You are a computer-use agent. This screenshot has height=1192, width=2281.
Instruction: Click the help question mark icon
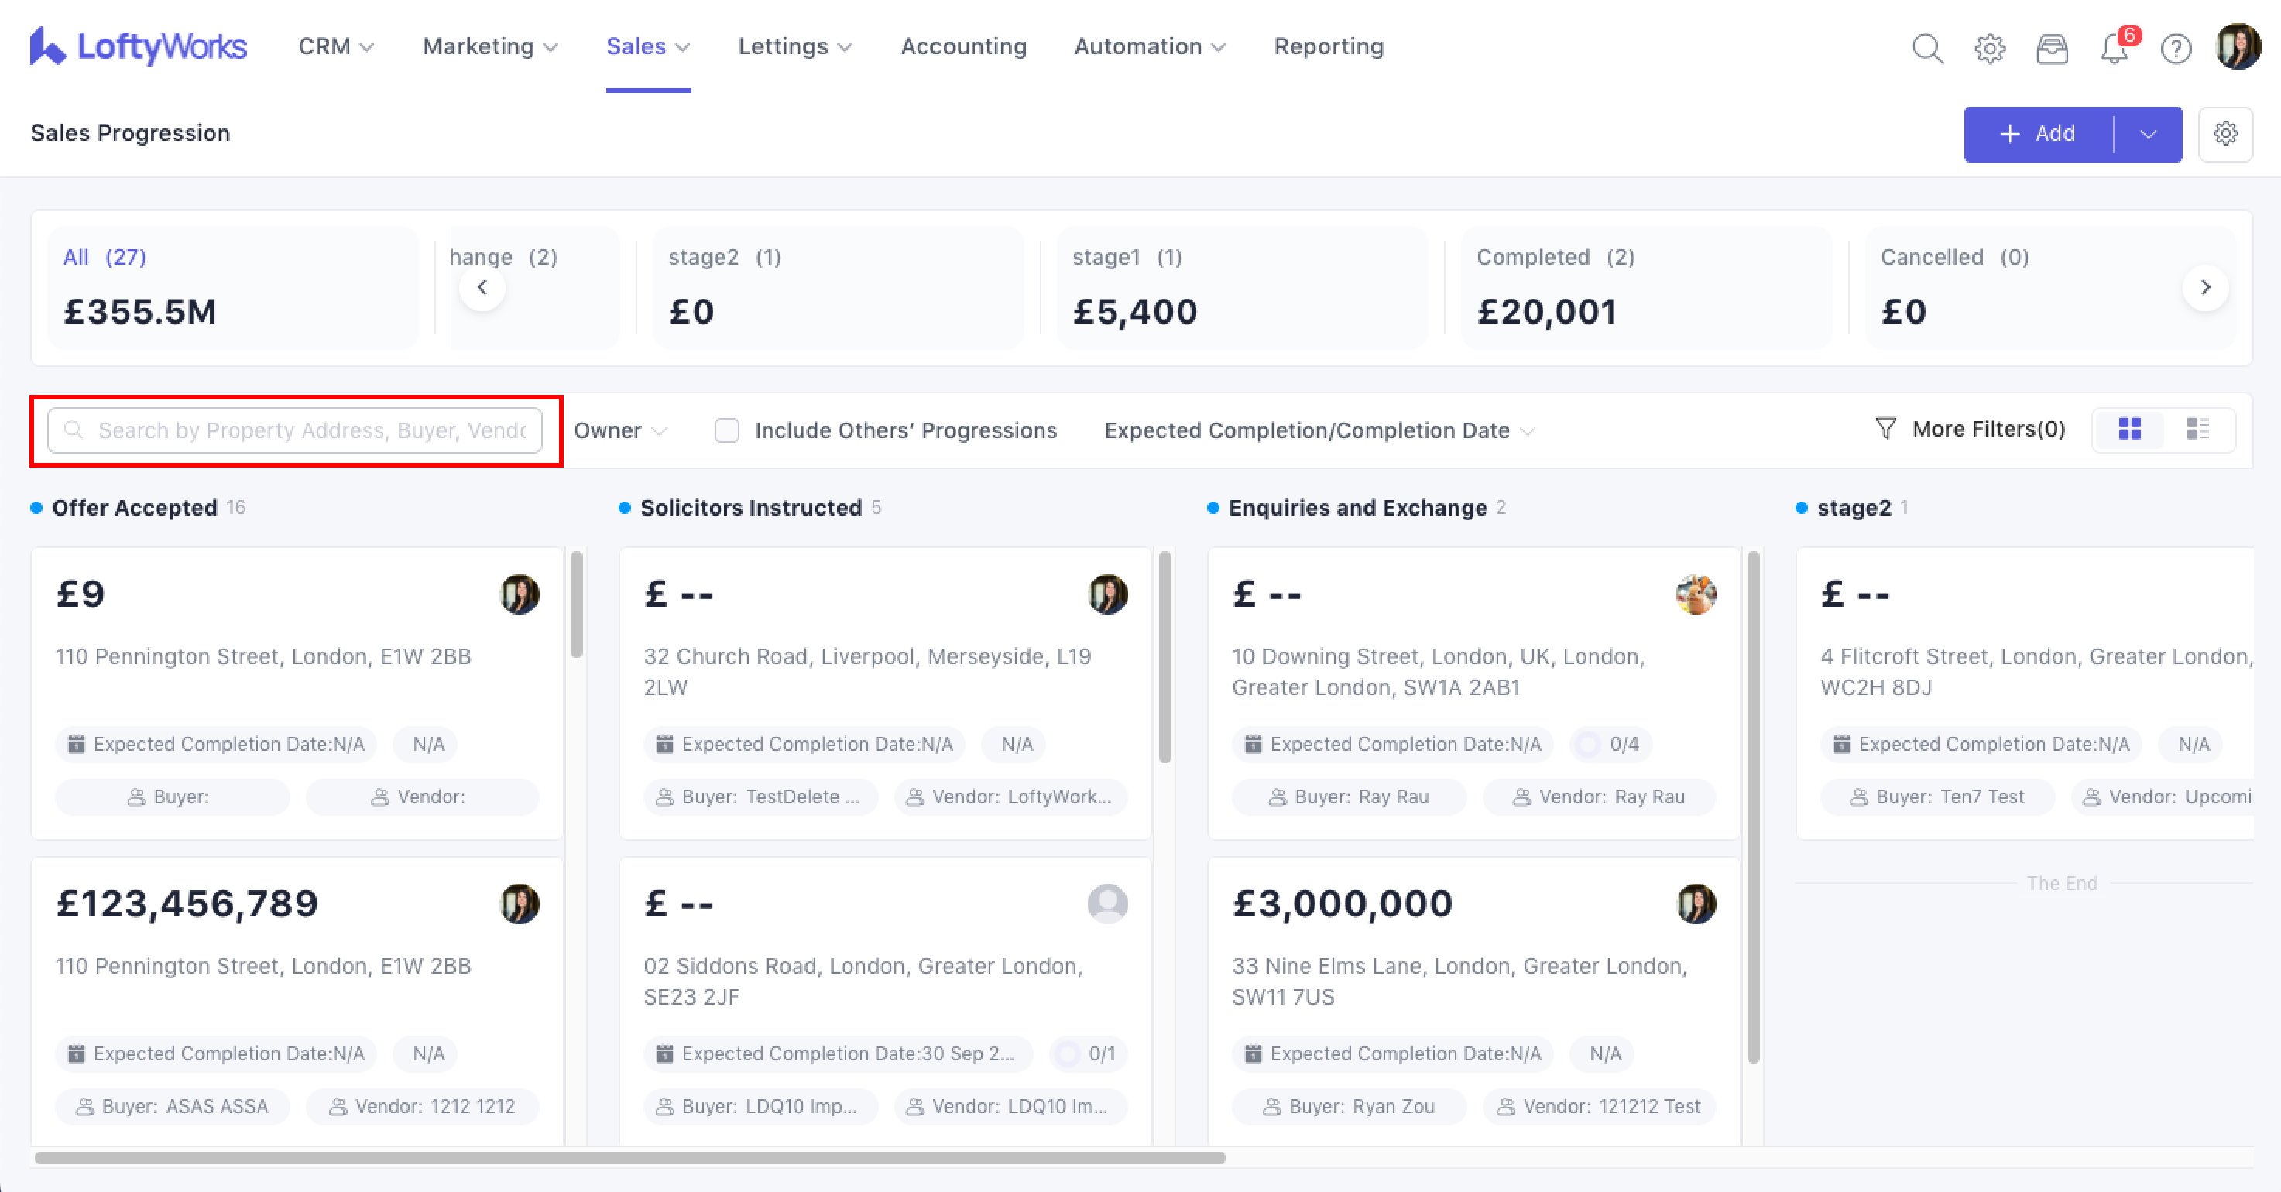coord(2176,48)
